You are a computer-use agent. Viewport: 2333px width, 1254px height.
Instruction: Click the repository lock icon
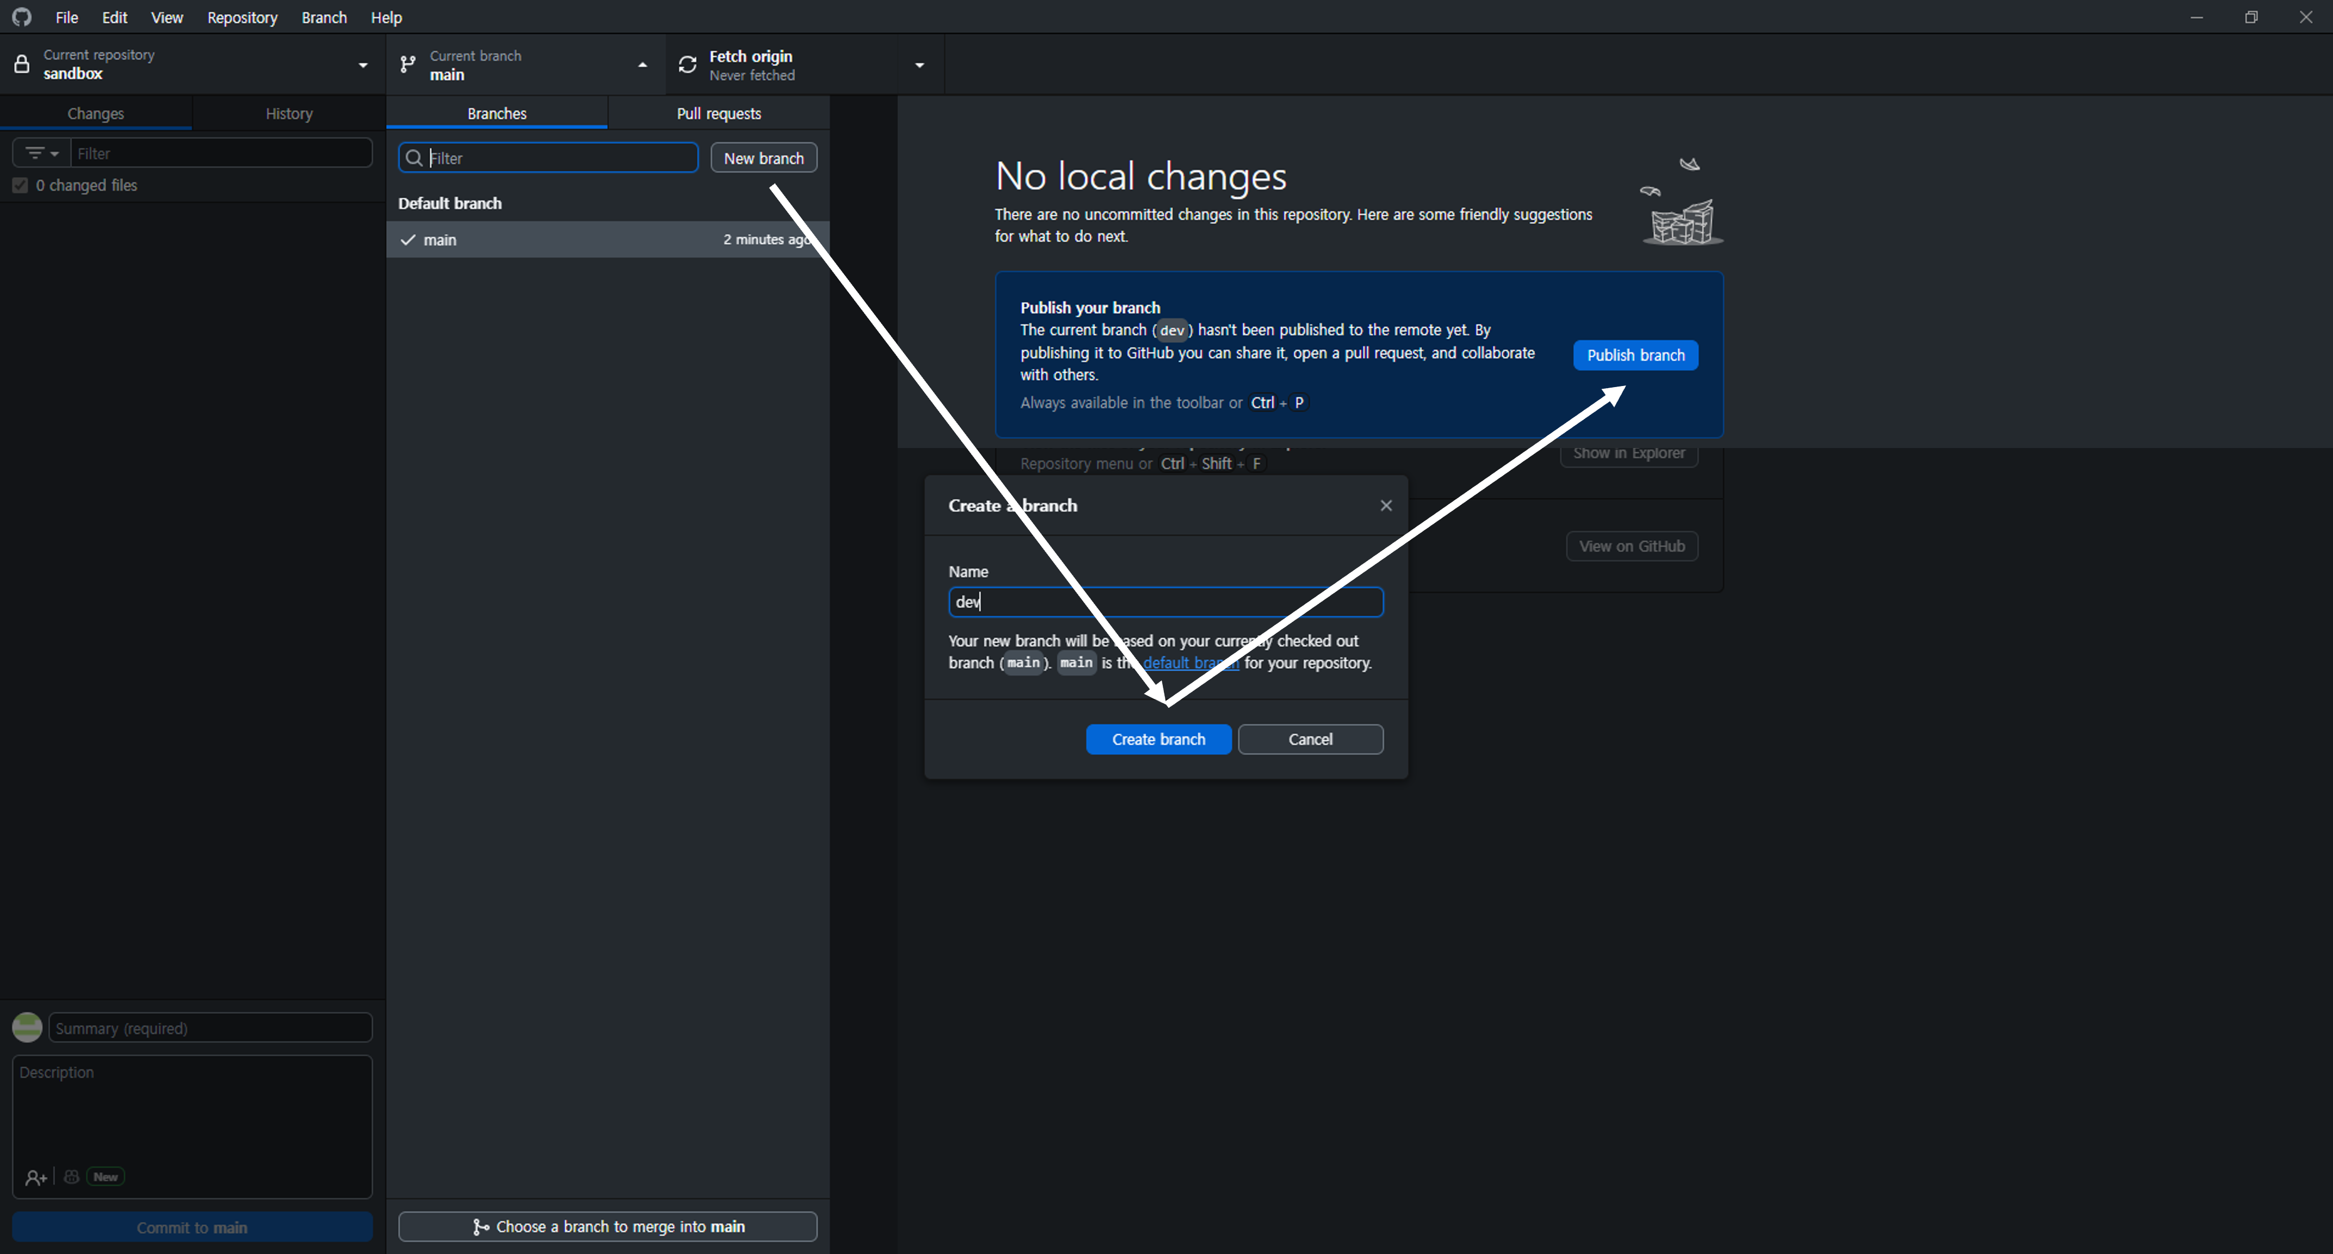tap(22, 64)
